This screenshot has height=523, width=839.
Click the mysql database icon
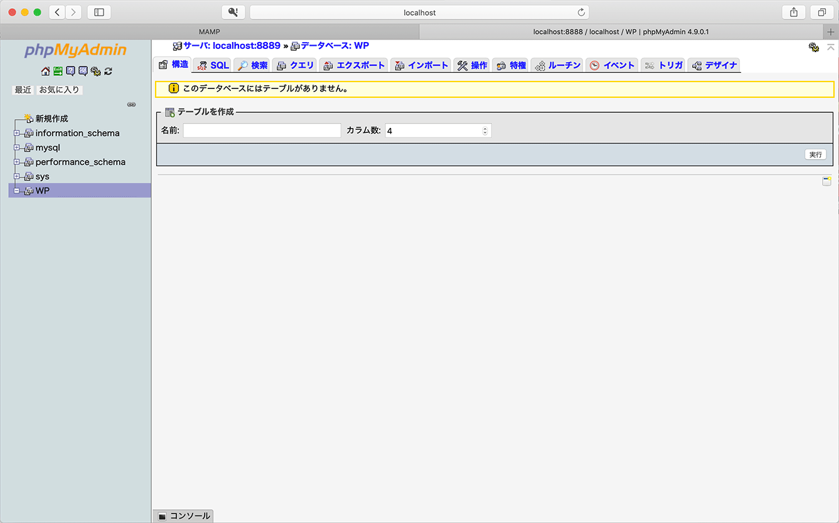pyautogui.click(x=28, y=147)
